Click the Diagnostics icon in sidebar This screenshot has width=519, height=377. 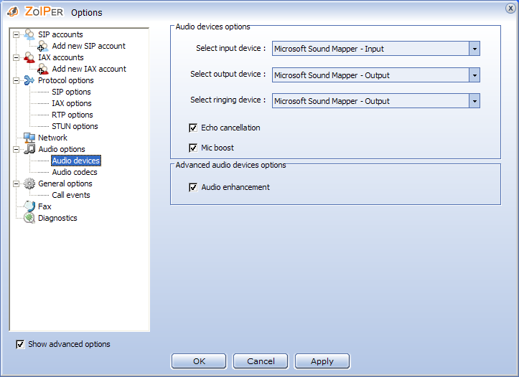pyautogui.click(x=29, y=218)
